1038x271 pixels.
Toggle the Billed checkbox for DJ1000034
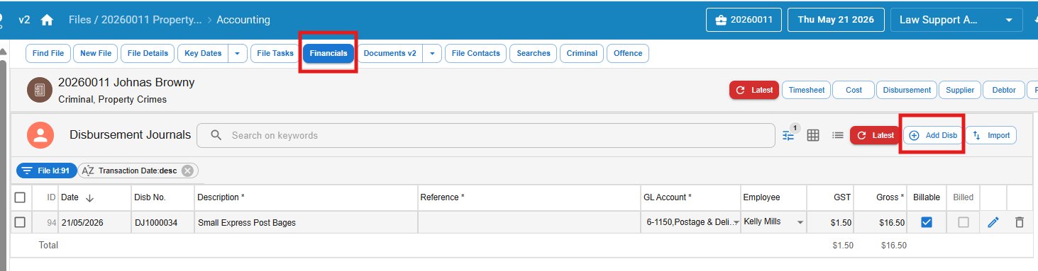coord(964,222)
